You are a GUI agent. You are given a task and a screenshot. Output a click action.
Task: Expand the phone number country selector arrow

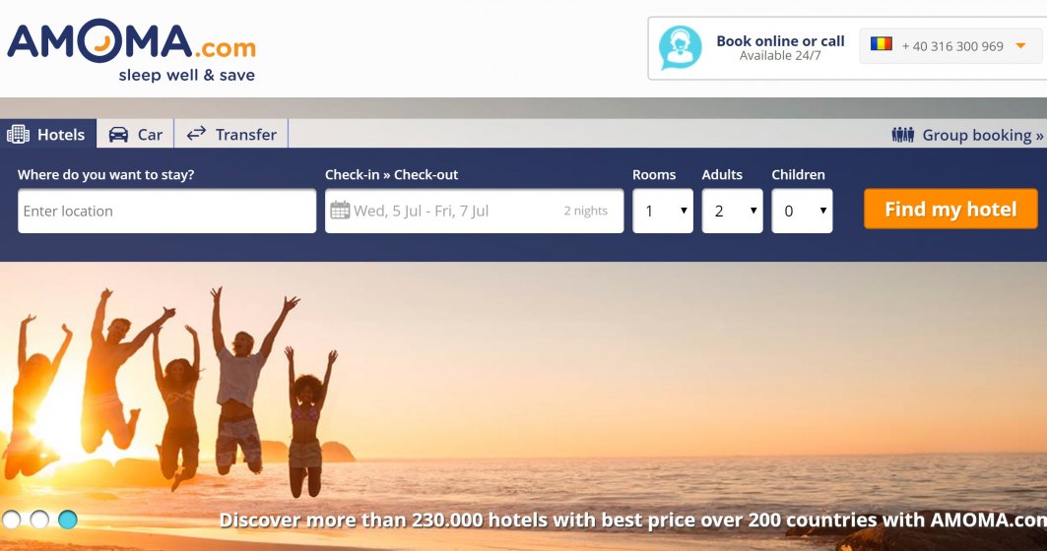[1020, 46]
